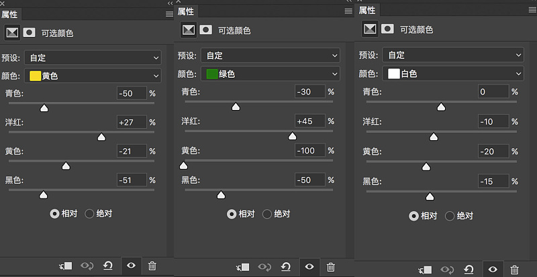Select 属性 tab of the white panel

point(367,11)
